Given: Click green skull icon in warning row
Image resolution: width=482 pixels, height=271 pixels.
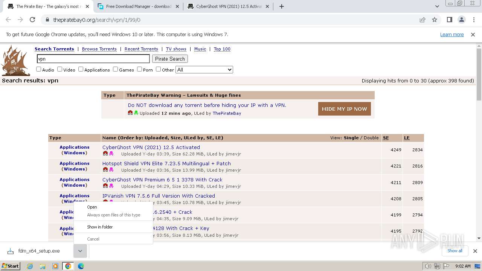Looking at the screenshot, I should pyautogui.click(x=136, y=113).
